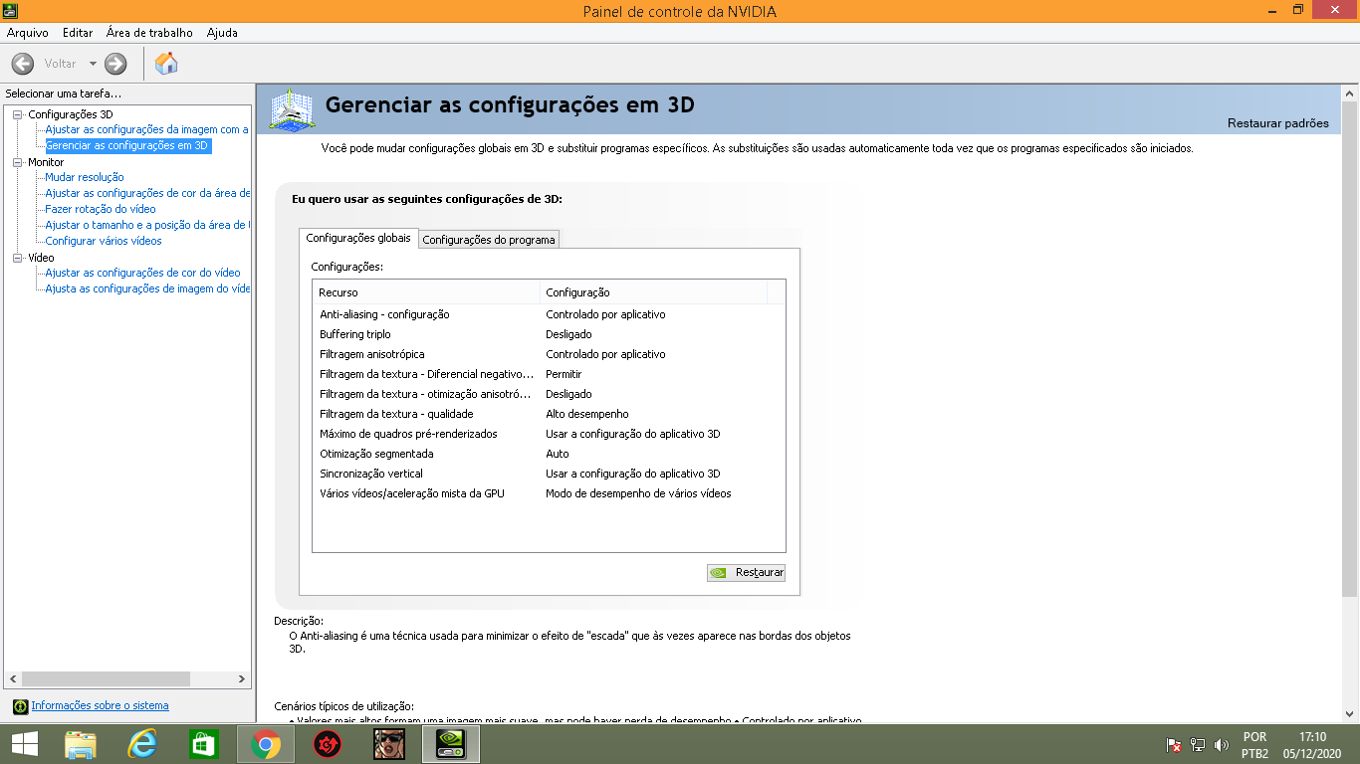The width and height of the screenshot is (1360, 764).
Task: Select Buffering triplo setting row
Action: pos(549,334)
